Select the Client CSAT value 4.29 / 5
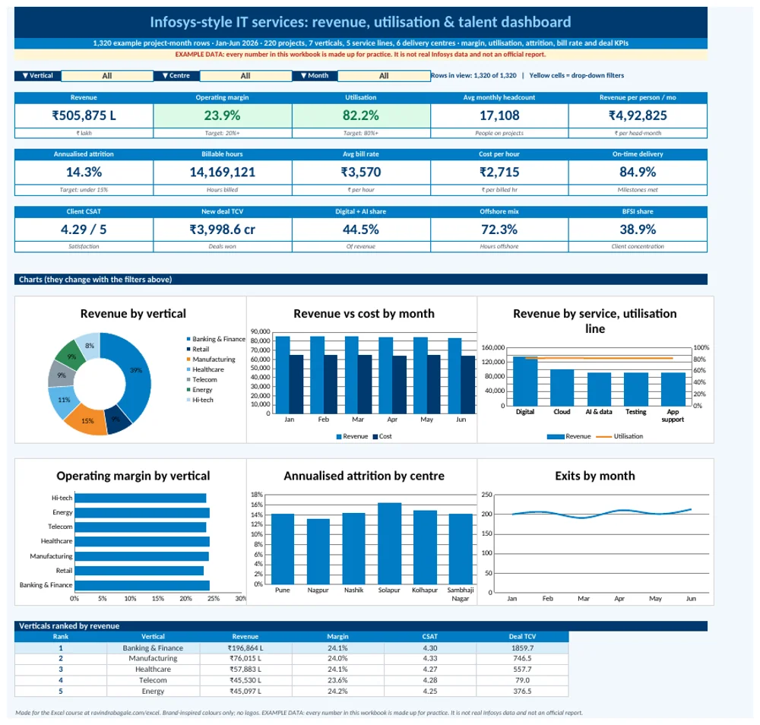Image resolution: width=760 pixels, height=725 pixels. [84, 230]
